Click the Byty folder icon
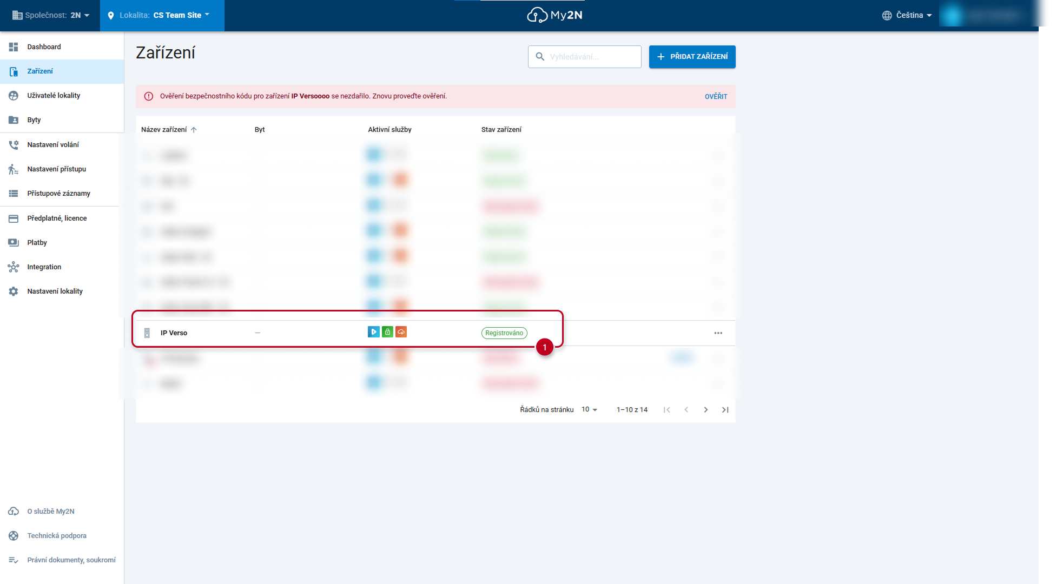 (x=14, y=120)
